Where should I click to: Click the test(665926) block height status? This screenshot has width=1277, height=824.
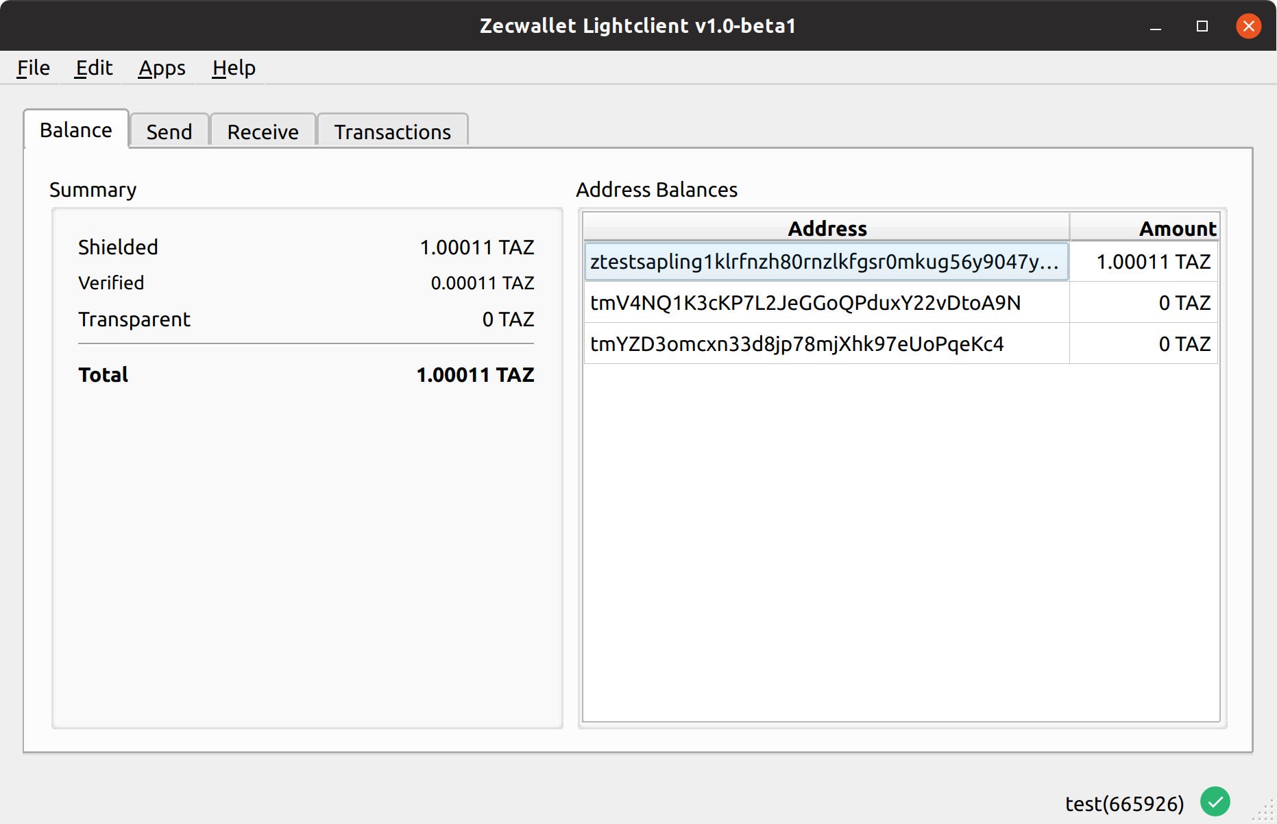[x=1124, y=803]
